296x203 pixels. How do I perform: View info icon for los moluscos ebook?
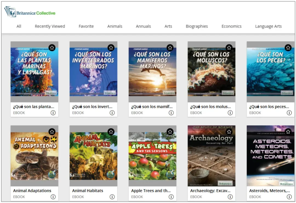click(230, 113)
